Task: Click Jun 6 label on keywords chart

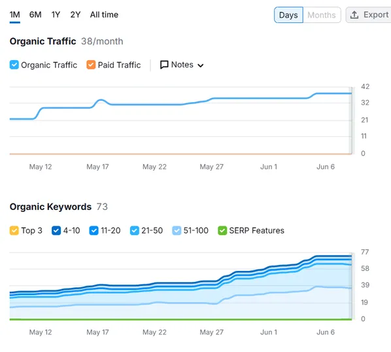Action: pos(326,332)
